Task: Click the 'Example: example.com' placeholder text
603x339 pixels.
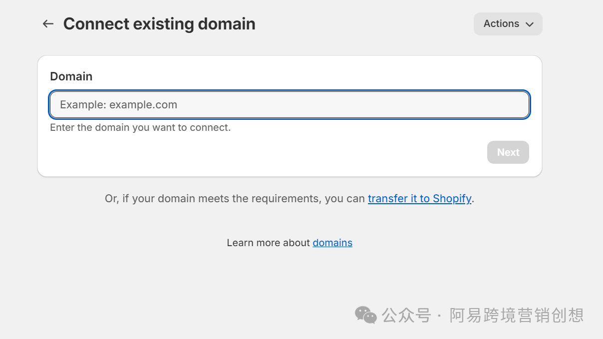Action: pyautogui.click(x=119, y=105)
